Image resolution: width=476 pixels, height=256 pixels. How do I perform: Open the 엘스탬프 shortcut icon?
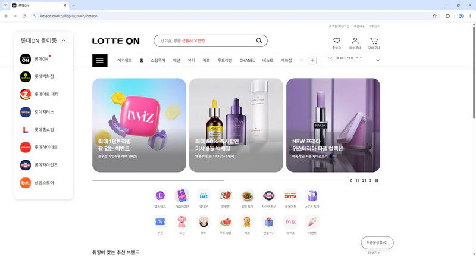(160, 196)
